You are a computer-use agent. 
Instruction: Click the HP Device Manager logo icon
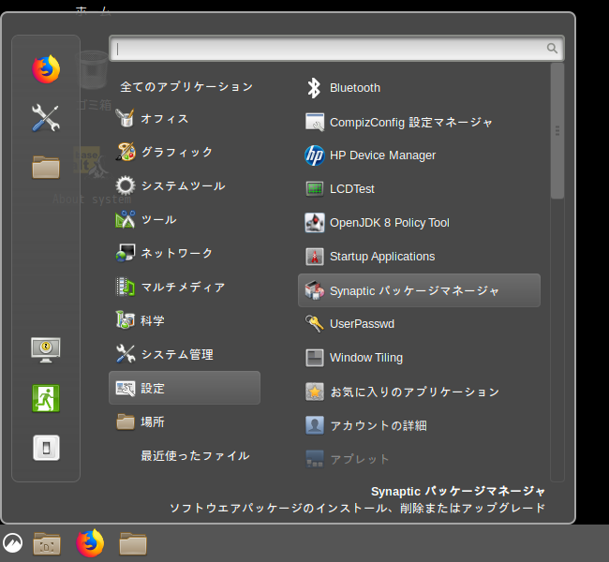click(x=315, y=155)
